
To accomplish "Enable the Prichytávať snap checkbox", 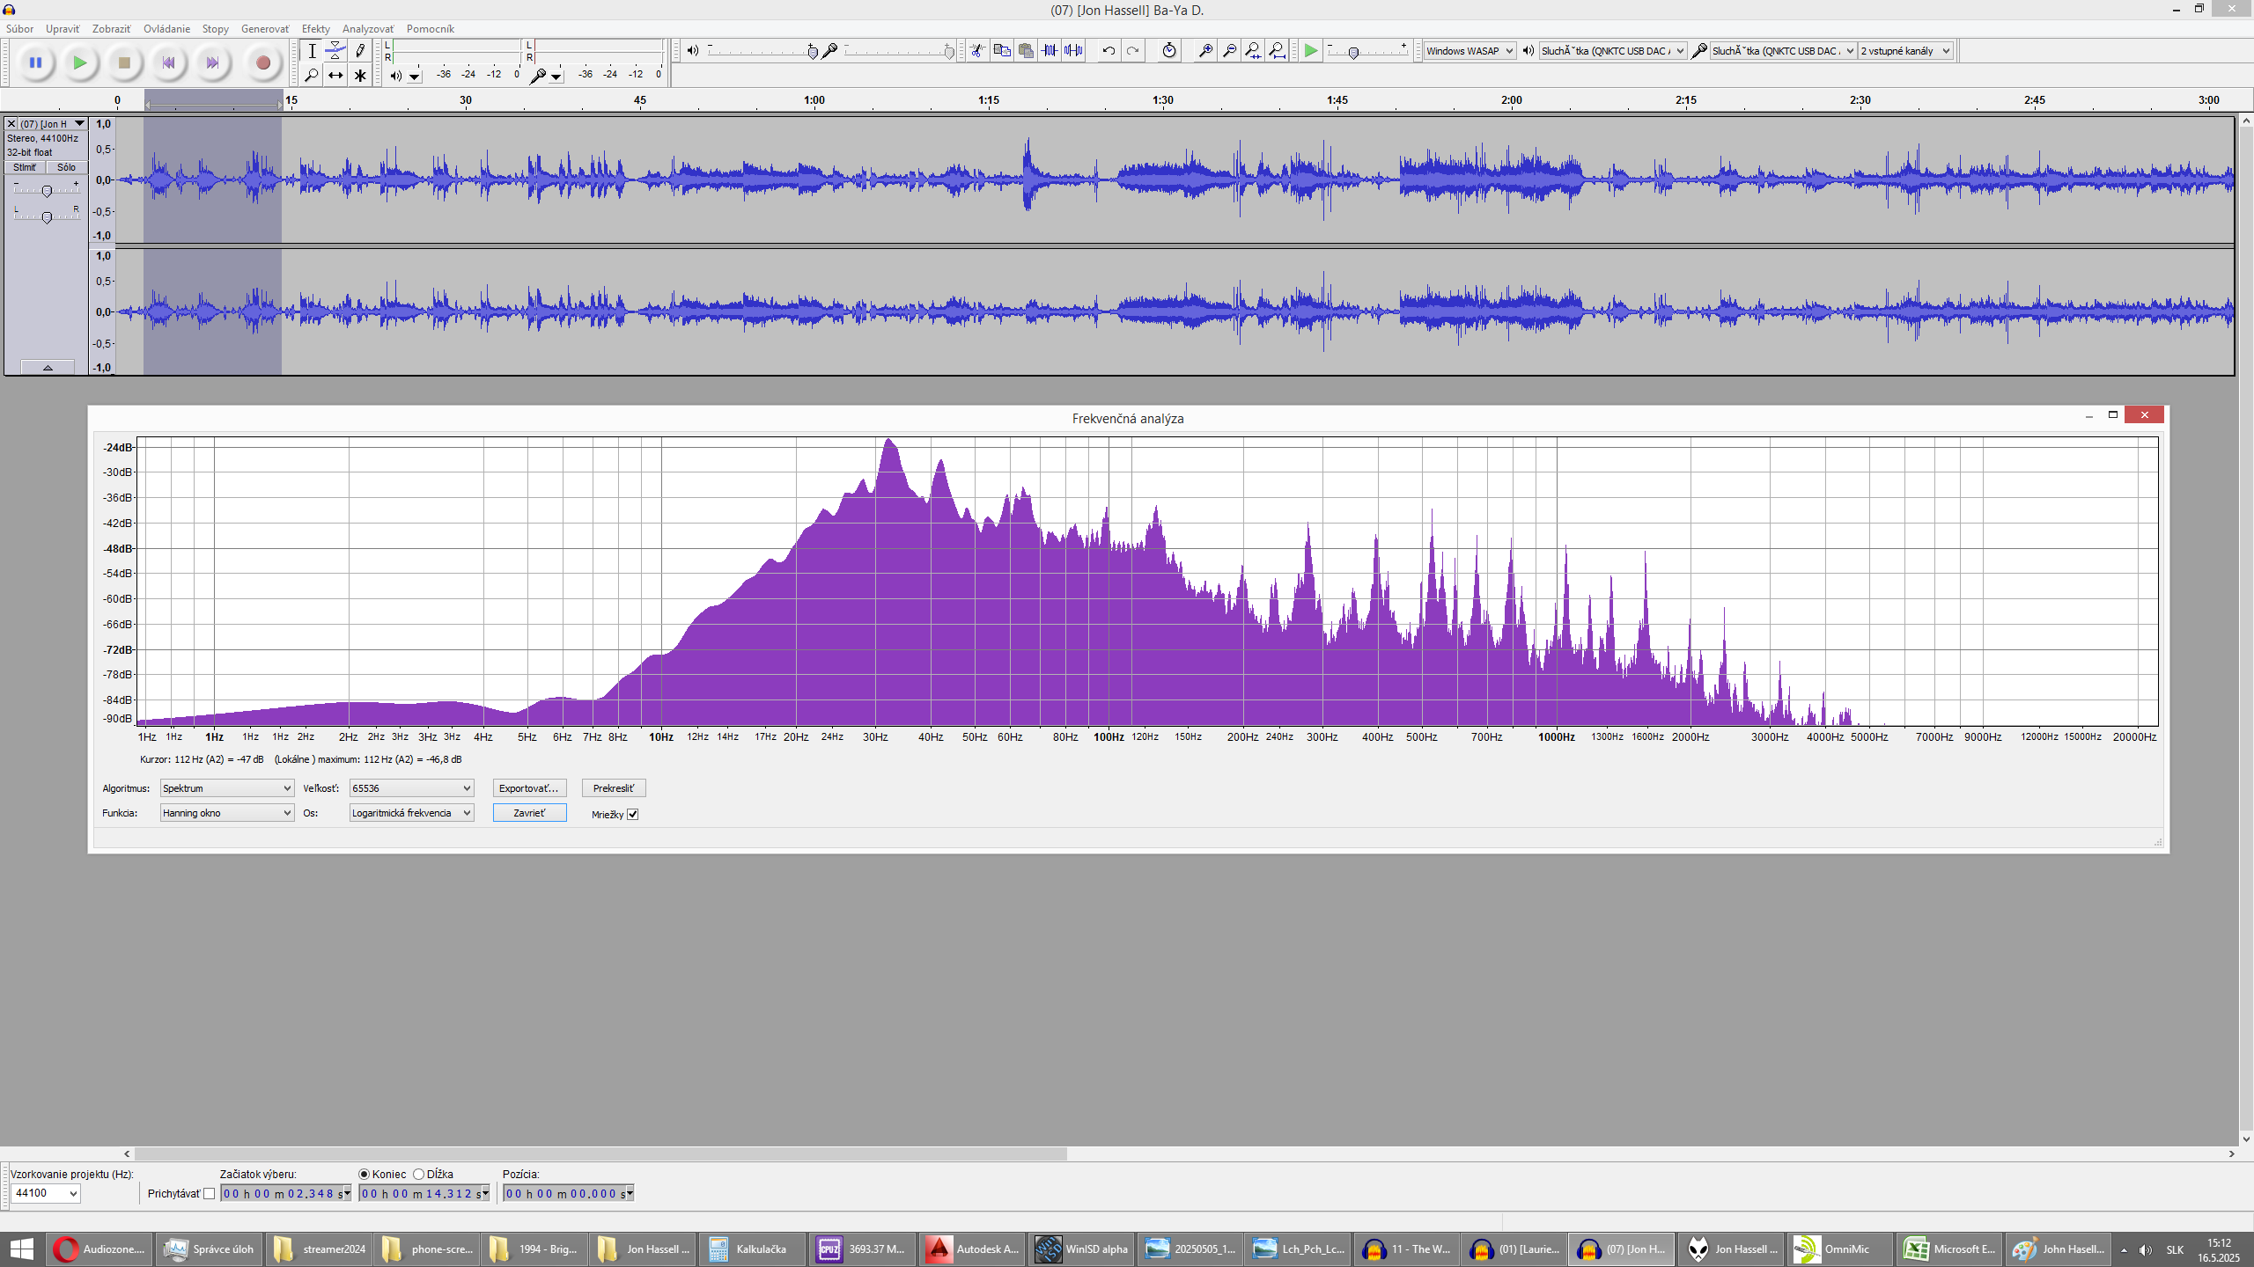I will pyautogui.click(x=209, y=1194).
